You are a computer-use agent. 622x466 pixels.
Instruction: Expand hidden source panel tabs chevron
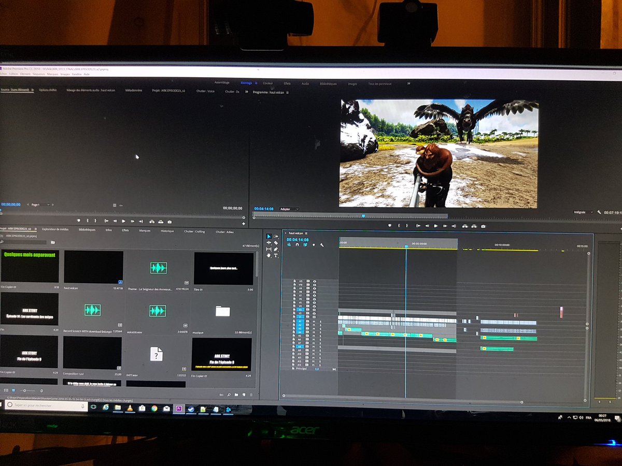(x=247, y=91)
